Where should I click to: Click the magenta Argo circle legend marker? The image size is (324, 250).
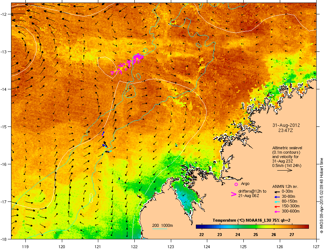point(236,184)
